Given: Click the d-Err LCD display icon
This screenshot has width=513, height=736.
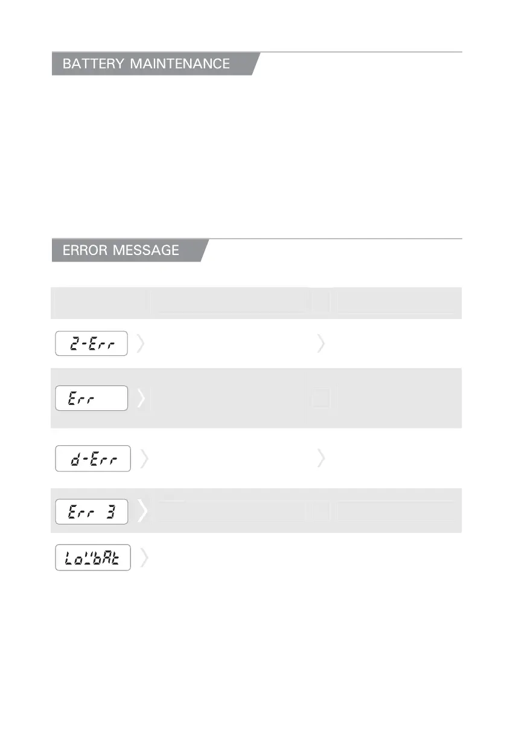Looking at the screenshot, I should 91,459.
